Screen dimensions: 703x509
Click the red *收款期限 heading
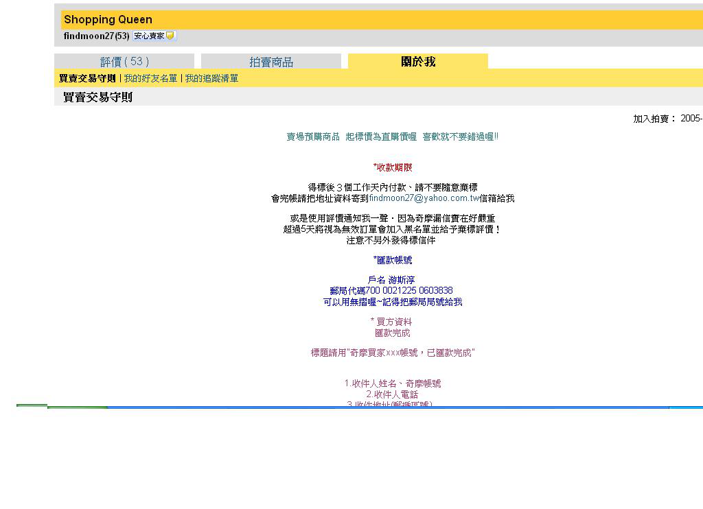pos(392,167)
